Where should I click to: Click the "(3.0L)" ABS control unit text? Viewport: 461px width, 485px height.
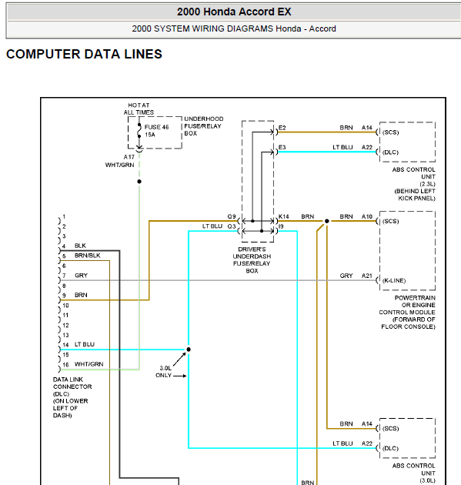pyautogui.click(x=427, y=480)
